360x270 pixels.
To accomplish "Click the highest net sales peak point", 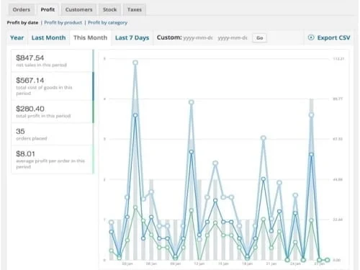I will (x=135, y=63).
